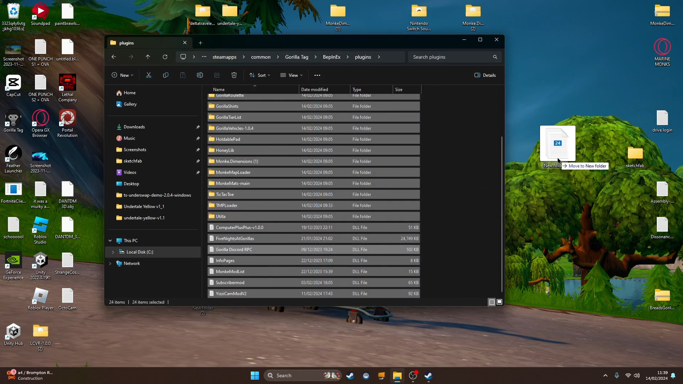Viewport: 683px width, 384px height.
Task: Toggle the Details pane button
Action: click(x=485, y=75)
